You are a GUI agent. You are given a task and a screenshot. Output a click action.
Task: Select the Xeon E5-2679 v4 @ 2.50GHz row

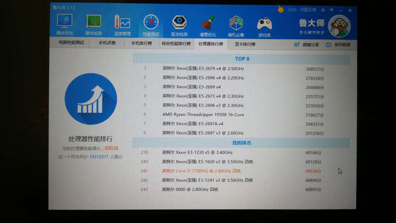coord(241,69)
